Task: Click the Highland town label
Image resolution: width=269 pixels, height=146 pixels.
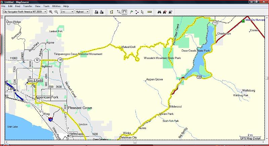Action: click(x=46, y=66)
